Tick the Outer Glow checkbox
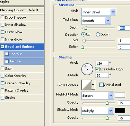Image resolution: width=130 pixels, height=126 pixels. (2, 32)
